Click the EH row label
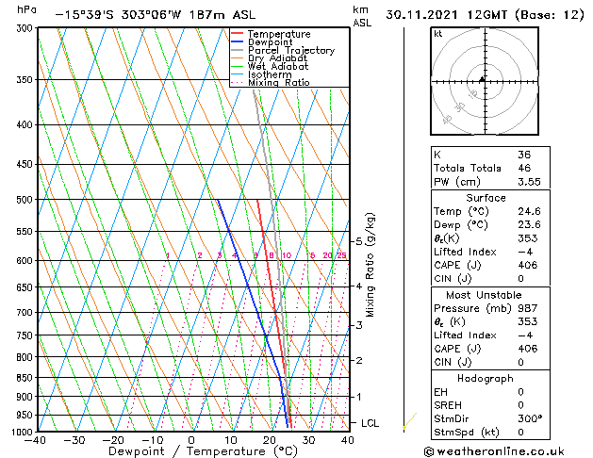Screen dimensions: 593x458 click(x=440, y=392)
